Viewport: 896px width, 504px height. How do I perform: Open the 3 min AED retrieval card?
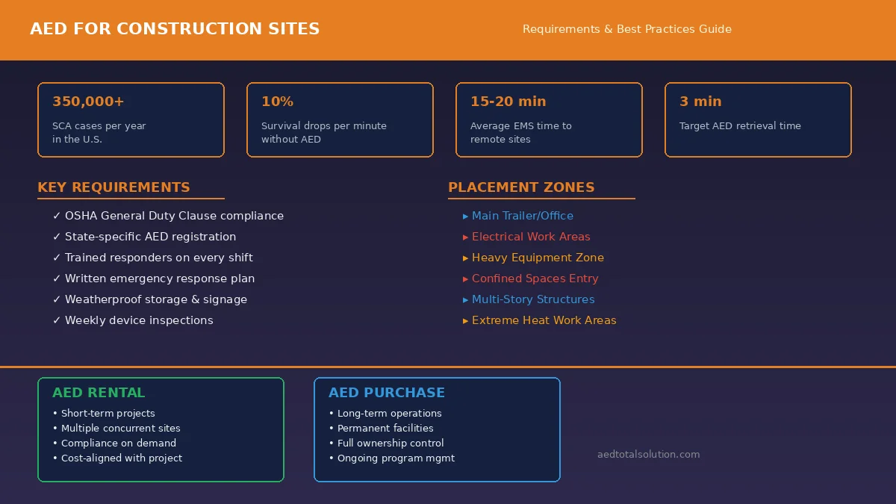click(758, 119)
